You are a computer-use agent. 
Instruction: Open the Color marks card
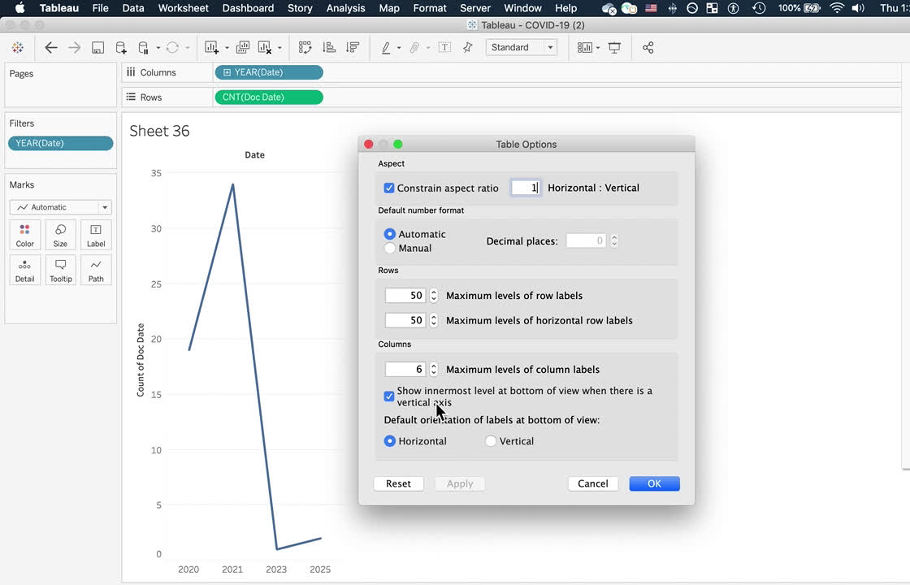pos(25,235)
